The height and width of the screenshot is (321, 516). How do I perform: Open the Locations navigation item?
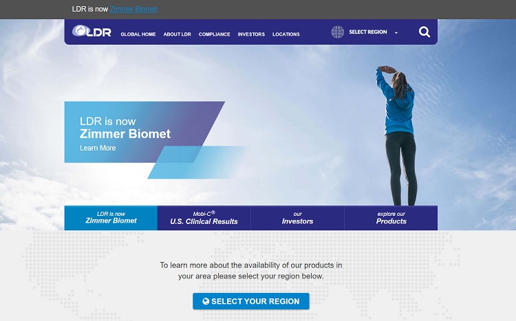[x=286, y=34]
